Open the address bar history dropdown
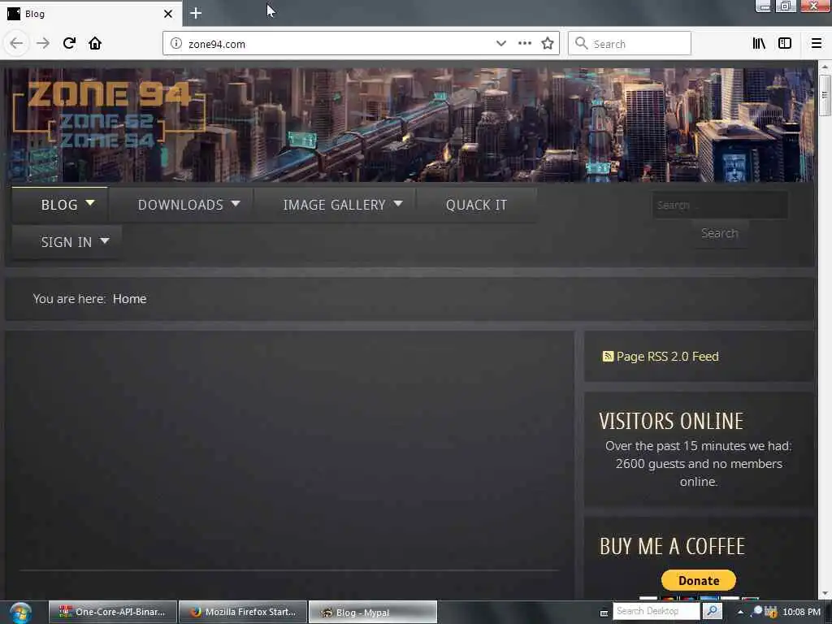The image size is (832, 624). tap(500, 44)
